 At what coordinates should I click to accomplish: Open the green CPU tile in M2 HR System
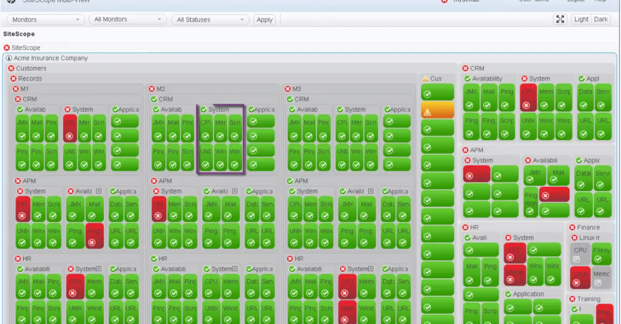(211, 286)
